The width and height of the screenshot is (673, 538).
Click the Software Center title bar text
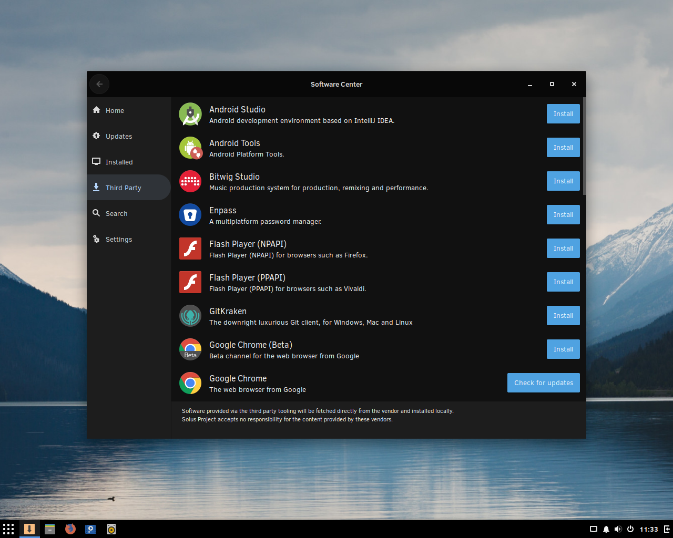(336, 84)
